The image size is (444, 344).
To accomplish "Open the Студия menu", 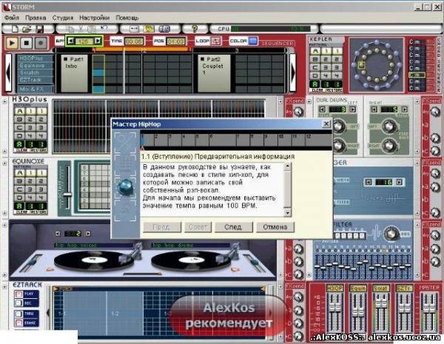I will pyautogui.click(x=63, y=18).
